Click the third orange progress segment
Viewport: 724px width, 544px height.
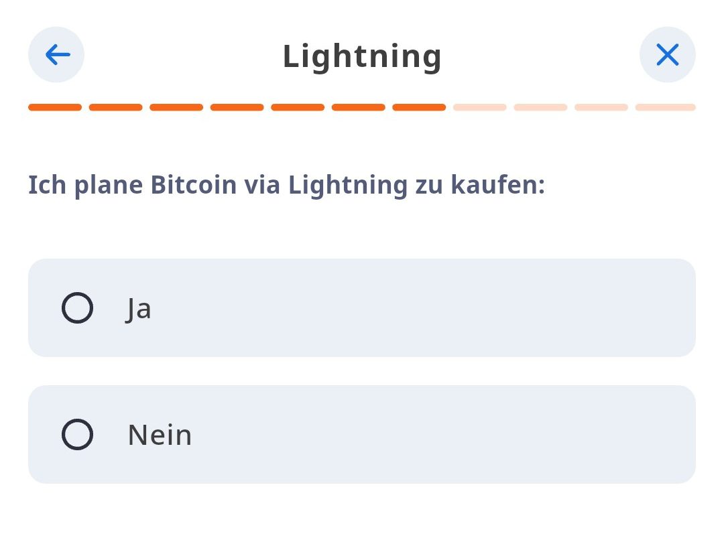click(x=176, y=107)
